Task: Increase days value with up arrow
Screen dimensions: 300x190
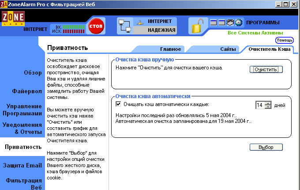Action: click(268, 103)
